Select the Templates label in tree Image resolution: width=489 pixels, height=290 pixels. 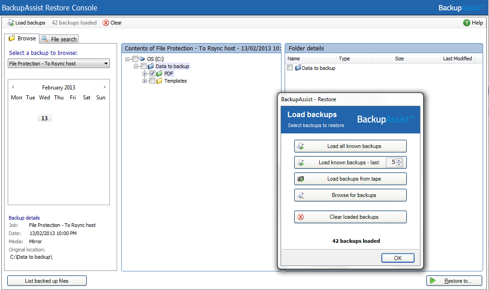[x=176, y=81]
